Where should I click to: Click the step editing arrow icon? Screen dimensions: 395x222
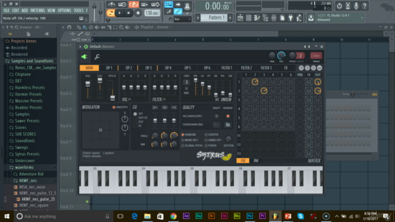[x=178, y=4]
